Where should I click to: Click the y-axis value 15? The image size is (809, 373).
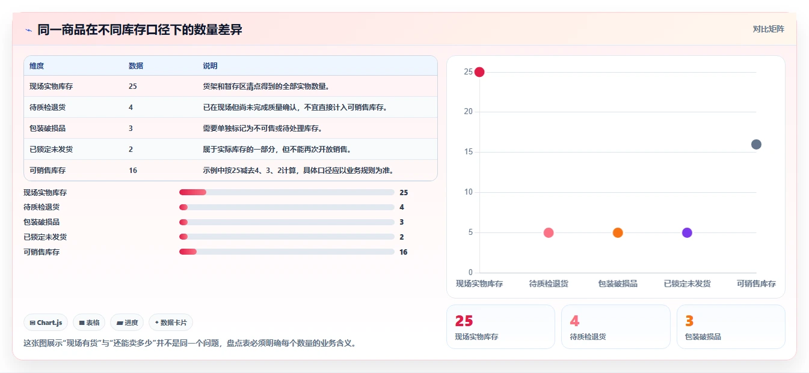point(468,152)
